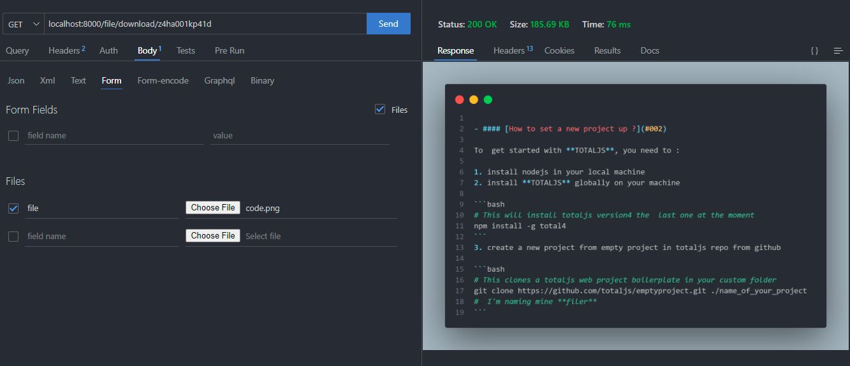Enable the empty form field row checkbox
This screenshot has width=850, height=366.
[13, 135]
